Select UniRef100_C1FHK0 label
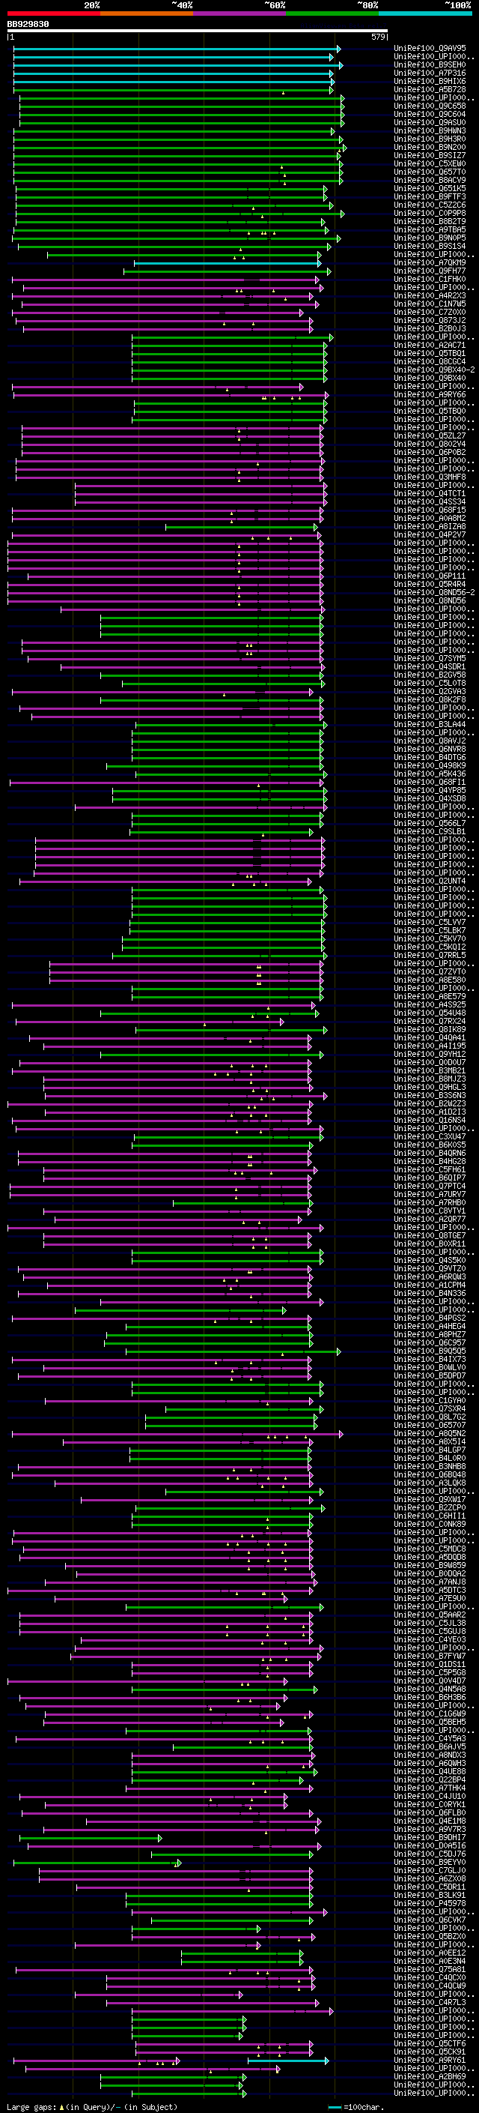The width and height of the screenshot is (479, 2113). pos(430,279)
